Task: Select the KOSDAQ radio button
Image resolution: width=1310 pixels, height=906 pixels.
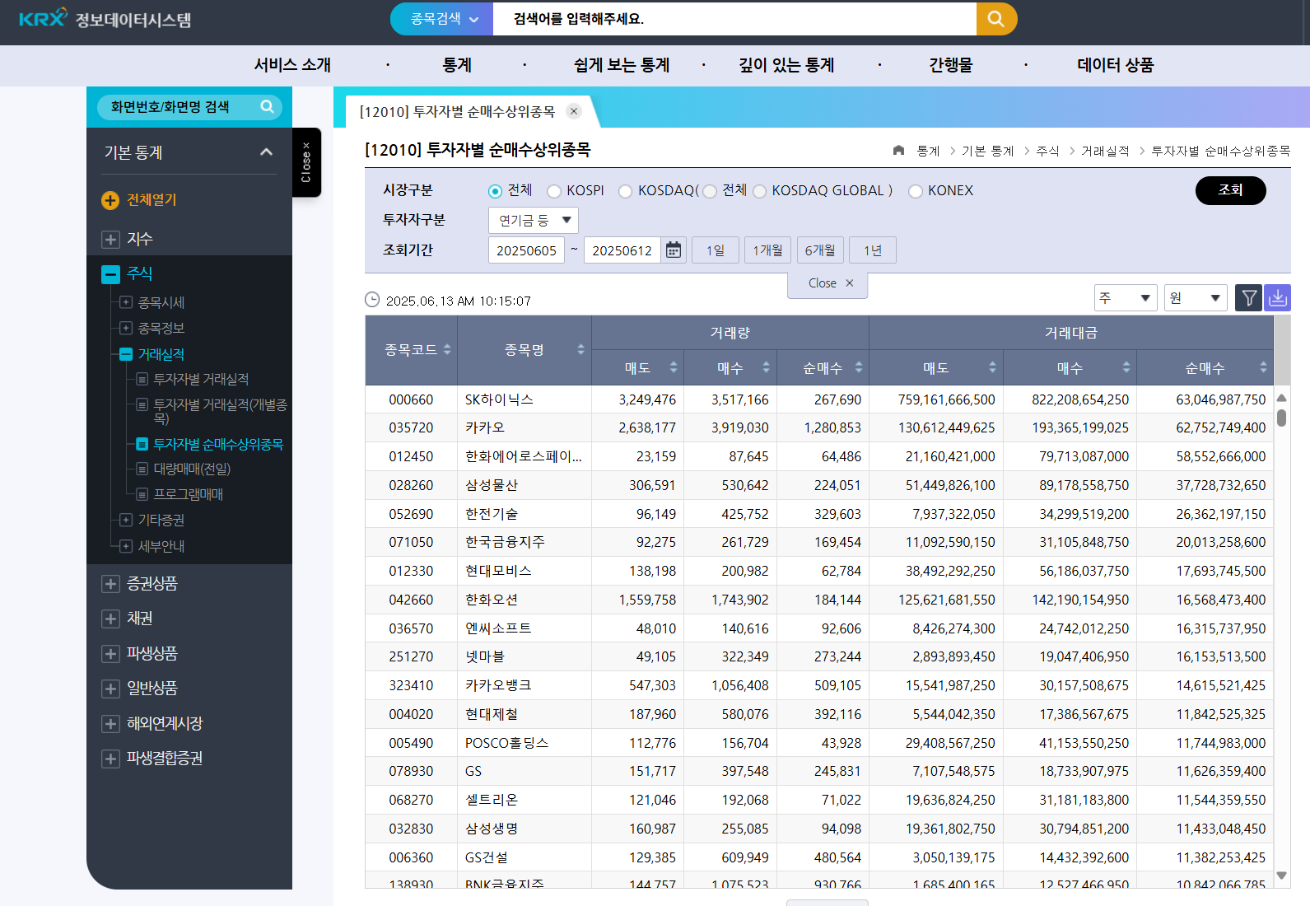Action: pyautogui.click(x=625, y=191)
